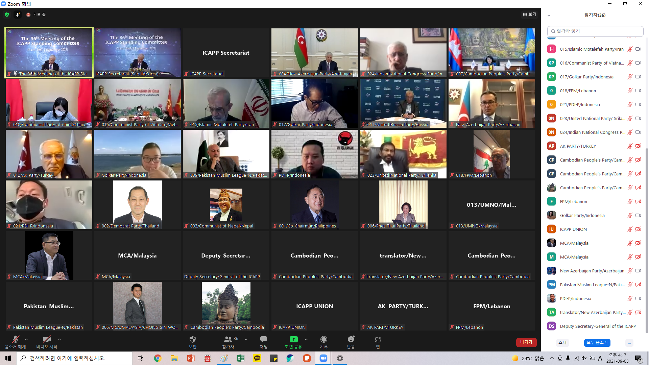Unmute the microphone (음소거 해제)
649x365 pixels.
(x=15, y=342)
